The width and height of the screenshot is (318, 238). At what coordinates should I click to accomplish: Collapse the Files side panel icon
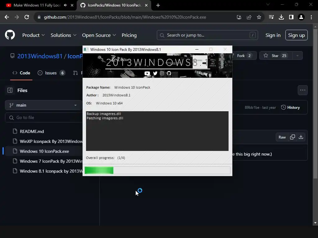tap(10, 90)
